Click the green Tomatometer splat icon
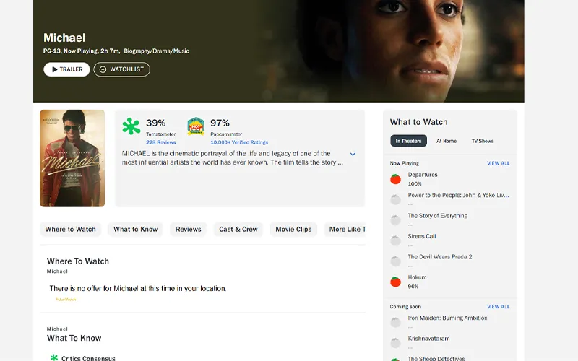 [131, 126]
